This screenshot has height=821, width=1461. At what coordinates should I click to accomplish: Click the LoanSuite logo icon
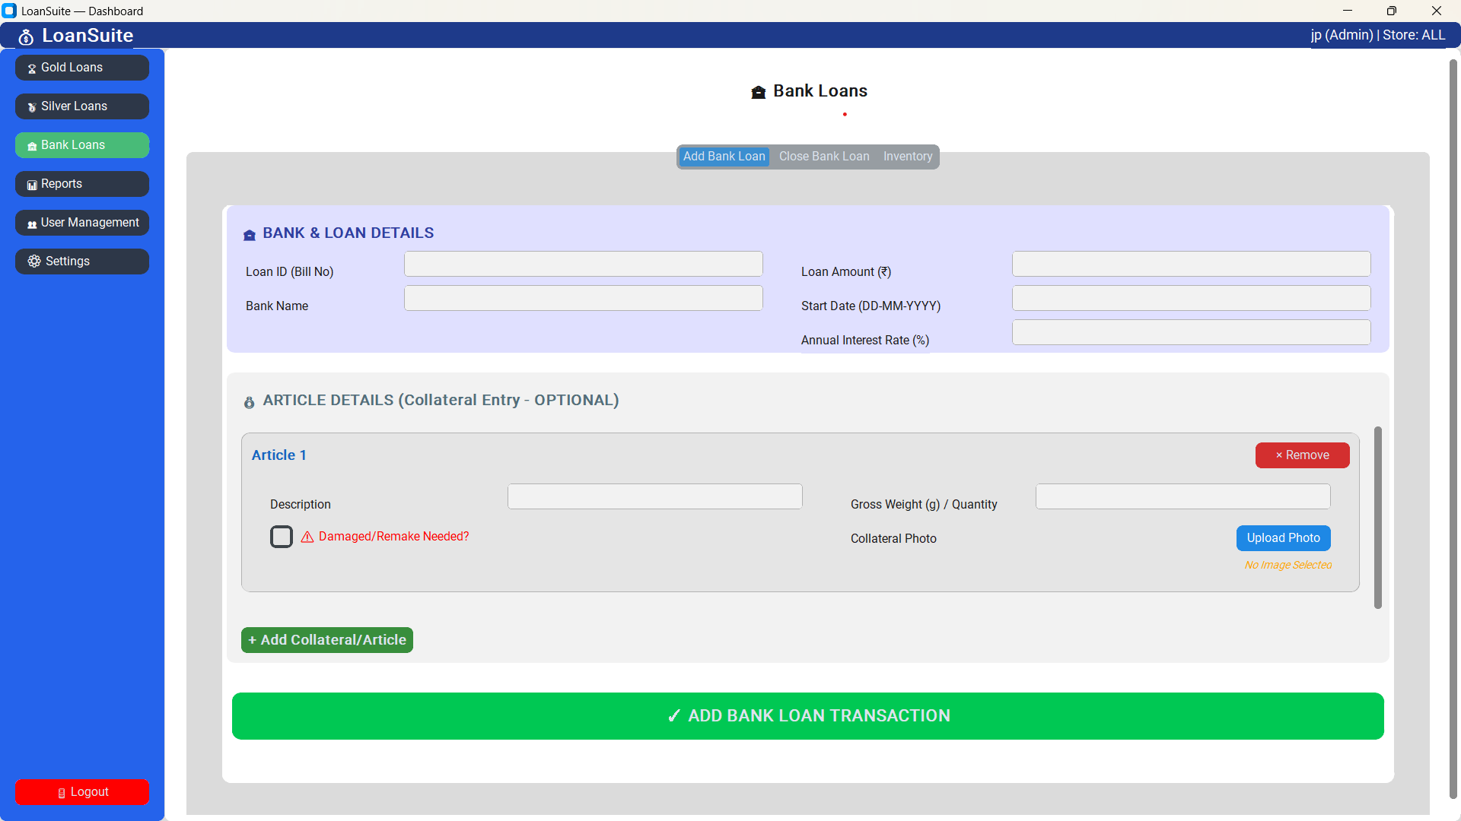point(26,35)
